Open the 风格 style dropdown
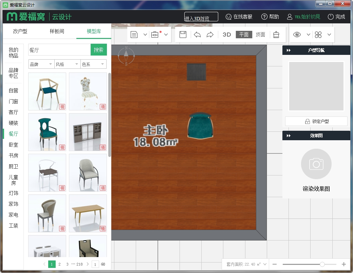Screen dimensions: 353x273 (x=67, y=64)
